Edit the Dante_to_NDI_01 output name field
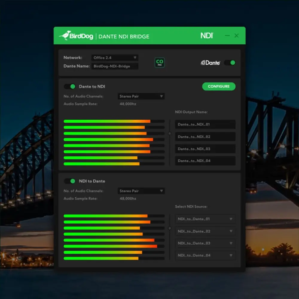 pos(205,124)
